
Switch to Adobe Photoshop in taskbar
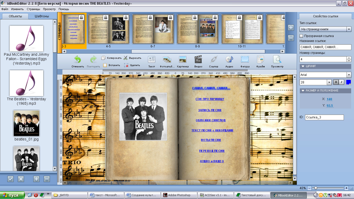click(179, 195)
